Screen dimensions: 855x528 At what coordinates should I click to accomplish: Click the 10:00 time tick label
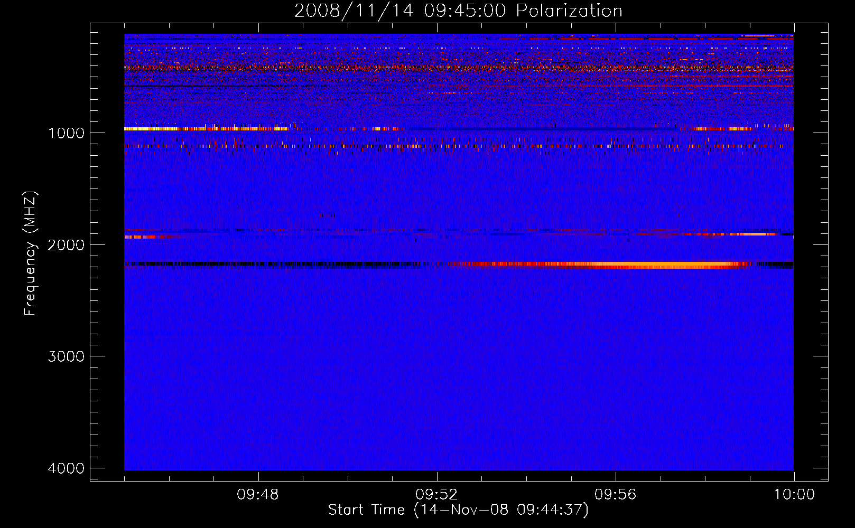pos(794,495)
